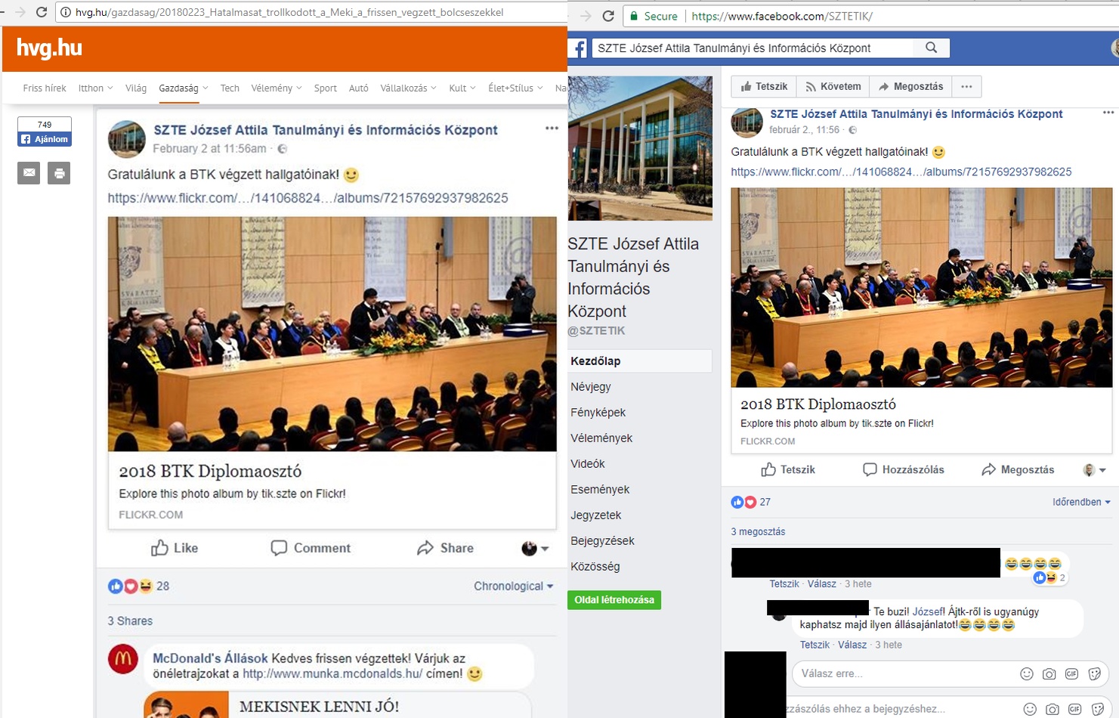Open the Gazdaság menu on hvg
Viewport: 1119px width, 718px height.
(x=183, y=88)
